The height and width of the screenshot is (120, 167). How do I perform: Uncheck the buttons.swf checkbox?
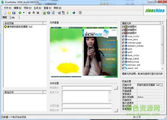123,65
